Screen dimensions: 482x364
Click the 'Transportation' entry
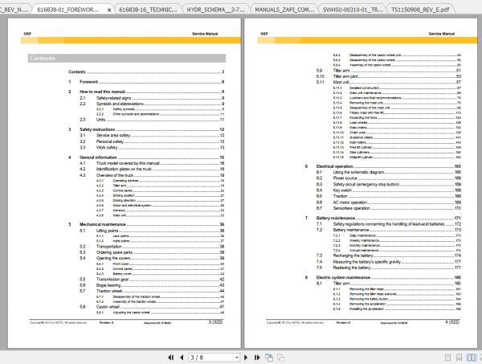point(108,247)
